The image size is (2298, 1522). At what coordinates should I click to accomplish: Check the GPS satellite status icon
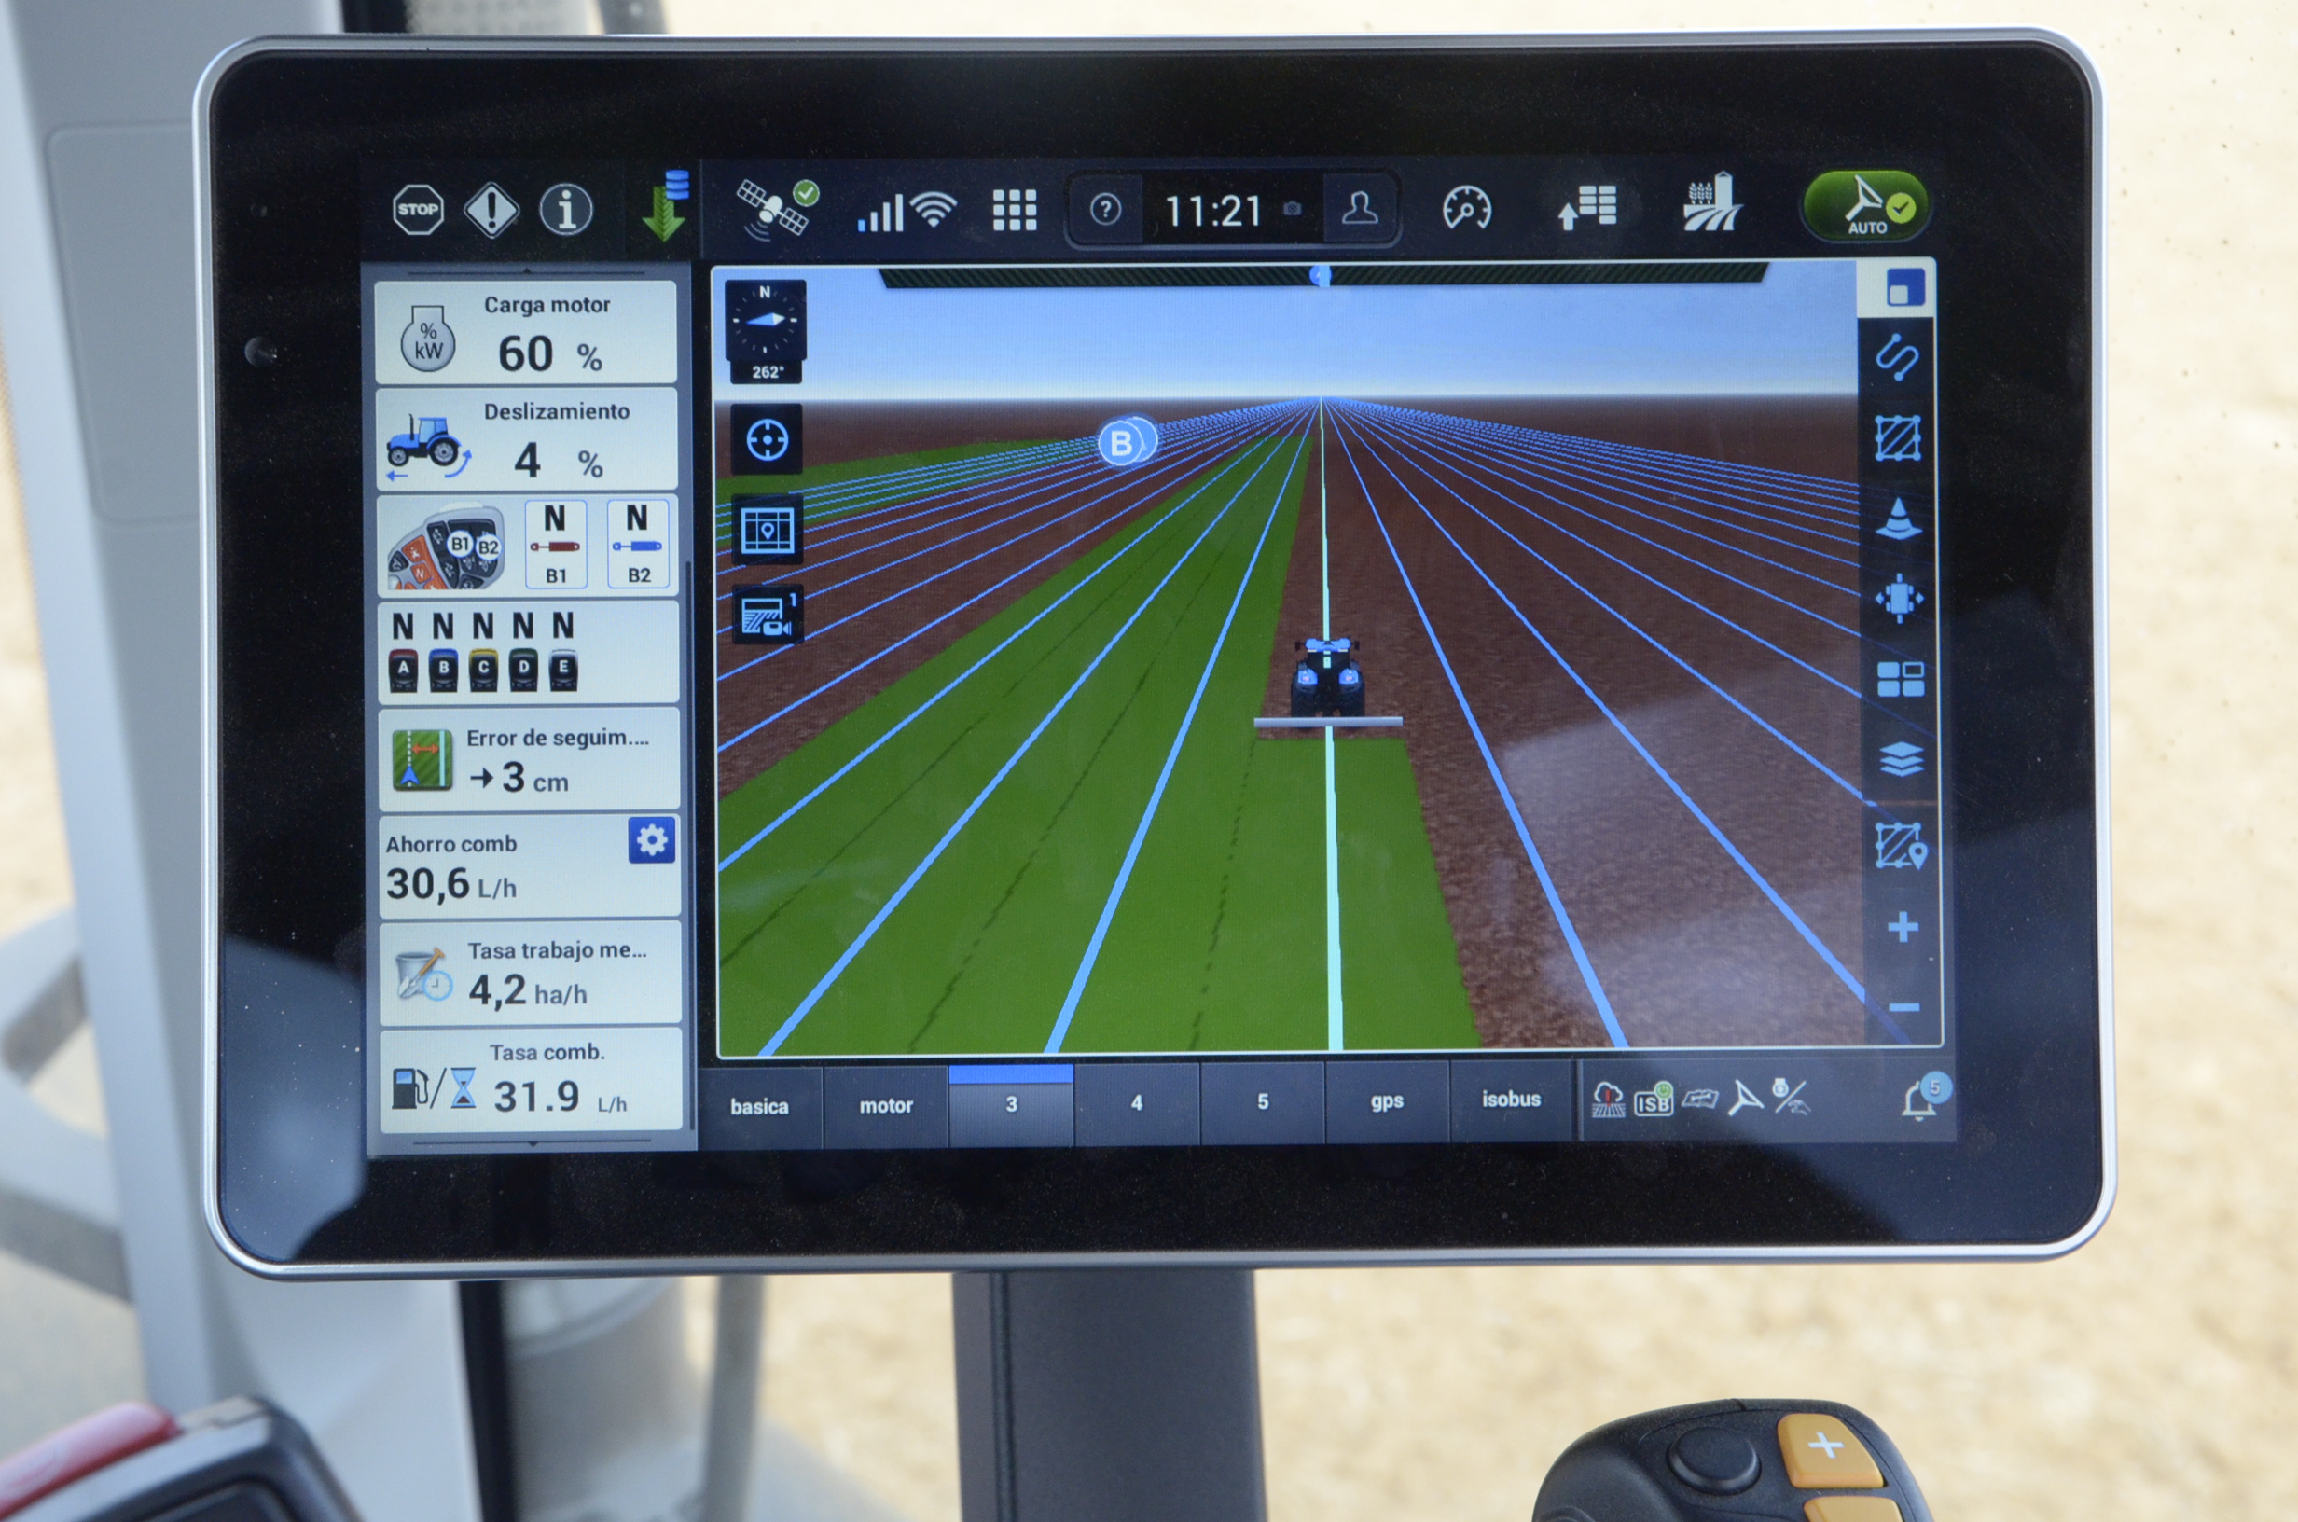pos(776,208)
